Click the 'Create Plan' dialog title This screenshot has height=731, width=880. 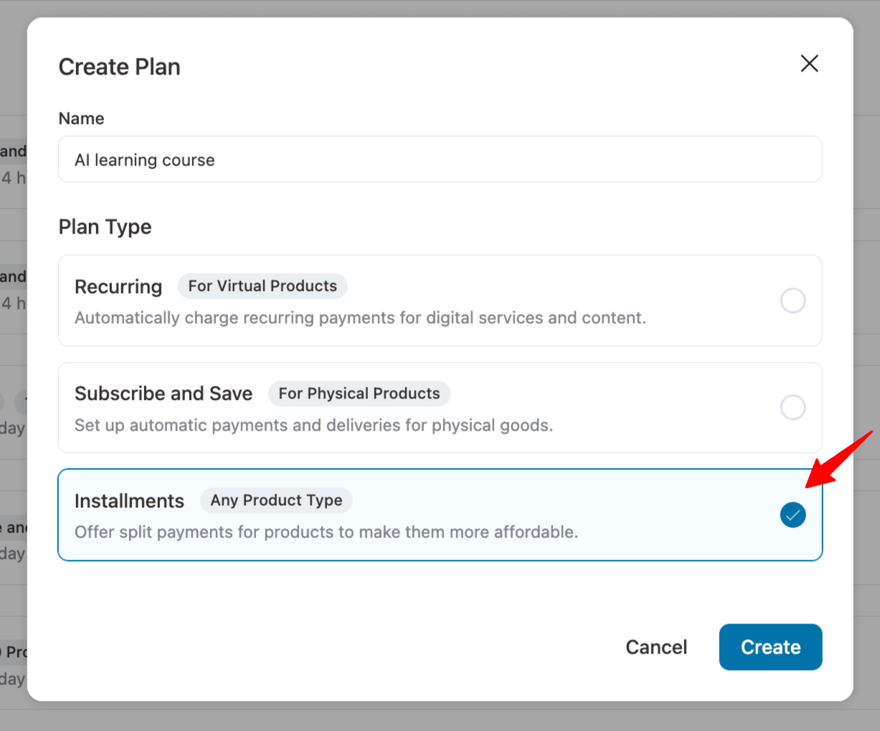click(x=119, y=67)
